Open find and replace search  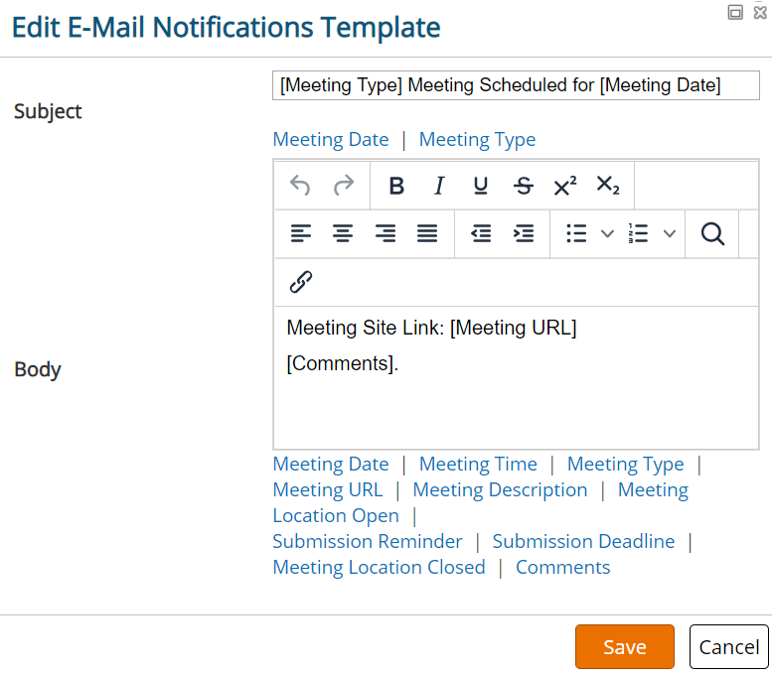pos(712,233)
